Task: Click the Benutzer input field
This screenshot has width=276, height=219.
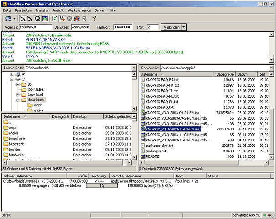Action: [81, 27]
